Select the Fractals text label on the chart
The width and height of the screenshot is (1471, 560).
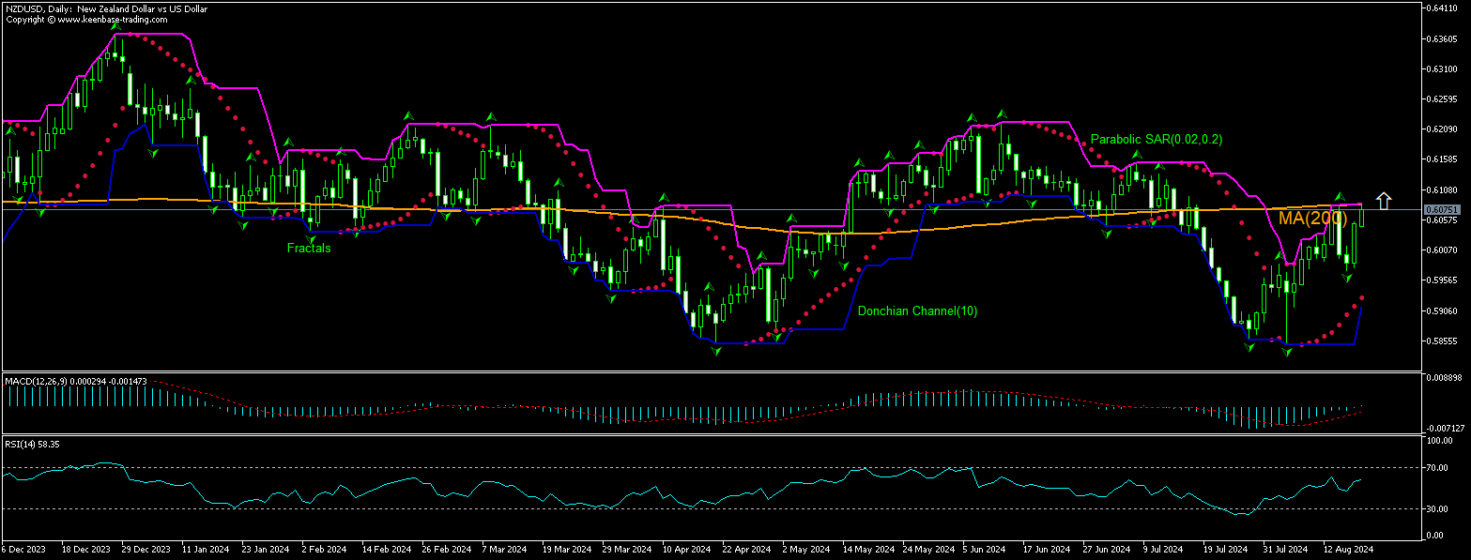click(309, 248)
